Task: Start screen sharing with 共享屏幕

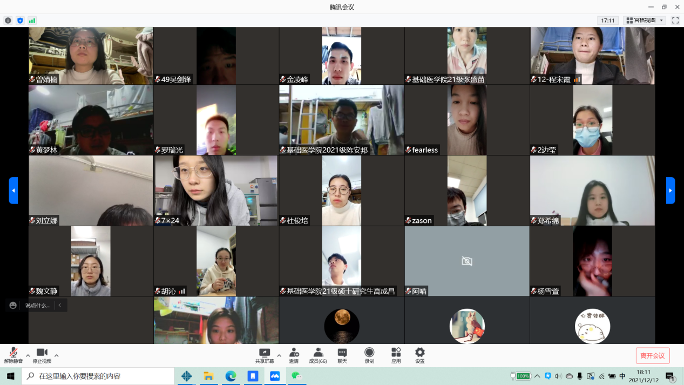Action: tap(265, 355)
